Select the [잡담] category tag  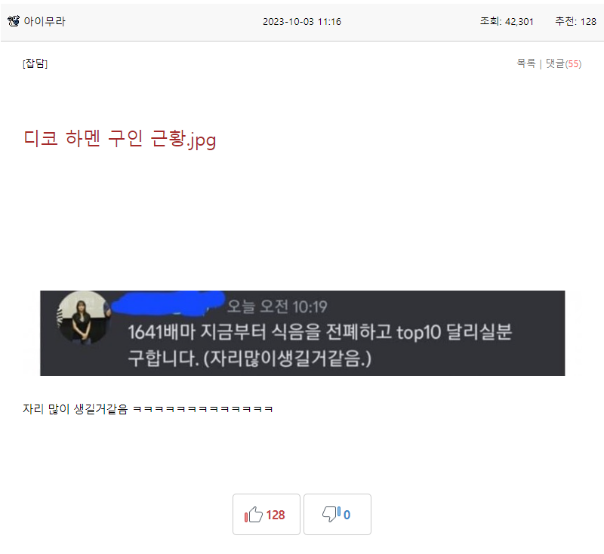click(35, 63)
